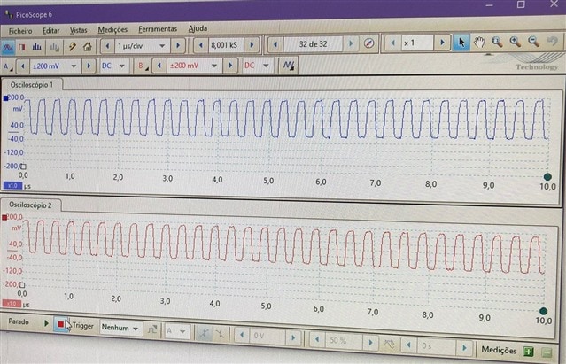Click the remove measurement minus icon
Screen dimensions: 566x364
(547, 352)
